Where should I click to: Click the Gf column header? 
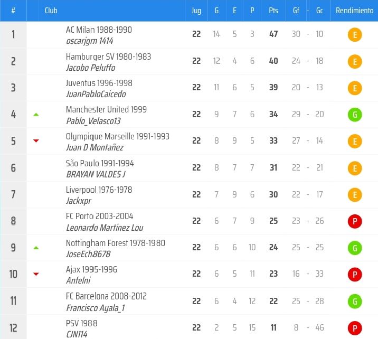[x=296, y=11]
